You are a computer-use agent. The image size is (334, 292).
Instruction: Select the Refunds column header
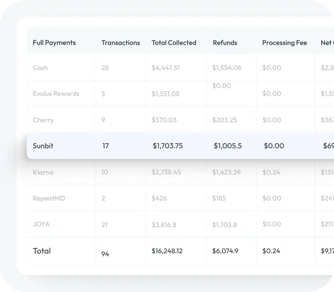point(225,43)
